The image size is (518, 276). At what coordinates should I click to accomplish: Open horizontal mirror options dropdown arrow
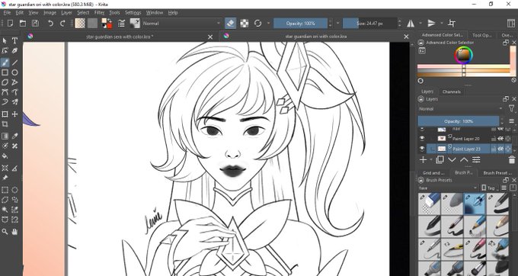click(420, 23)
